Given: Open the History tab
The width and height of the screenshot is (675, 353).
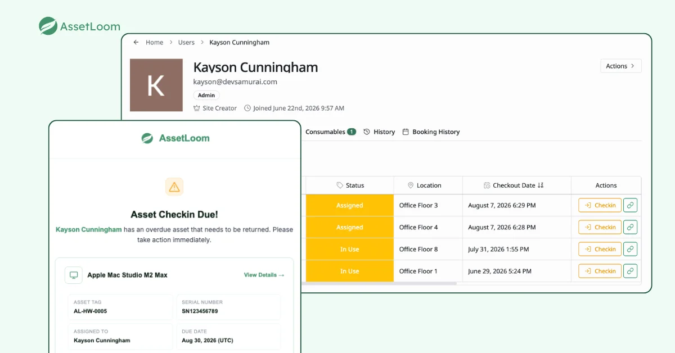Looking at the screenshot, I should 379,132.
